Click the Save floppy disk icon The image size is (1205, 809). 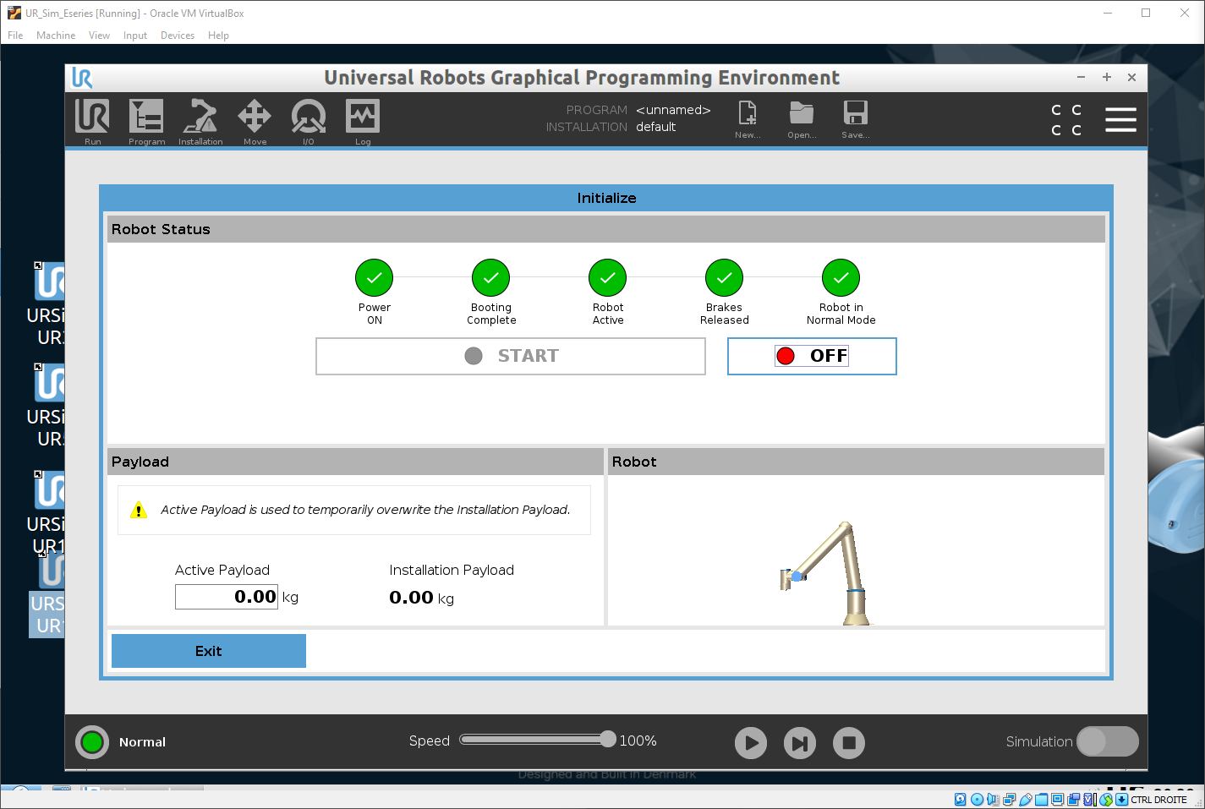coord(855,115)
